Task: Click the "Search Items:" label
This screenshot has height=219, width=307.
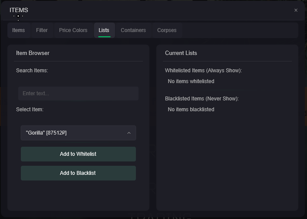Action: 32,71
